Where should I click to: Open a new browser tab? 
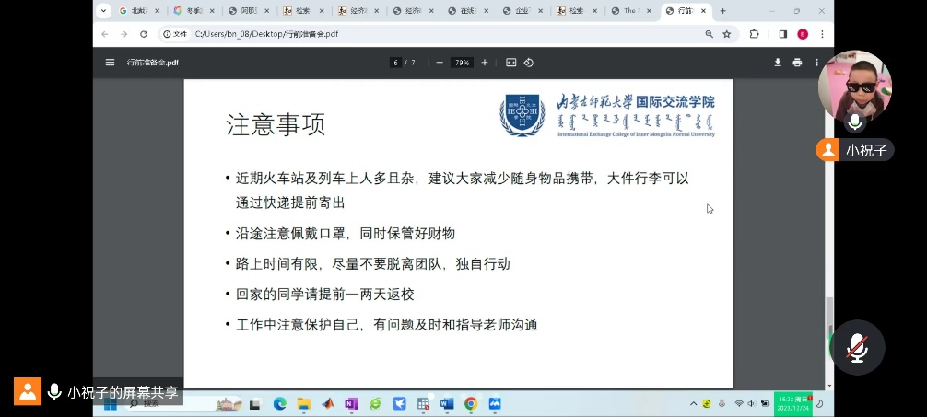[722, 11]
